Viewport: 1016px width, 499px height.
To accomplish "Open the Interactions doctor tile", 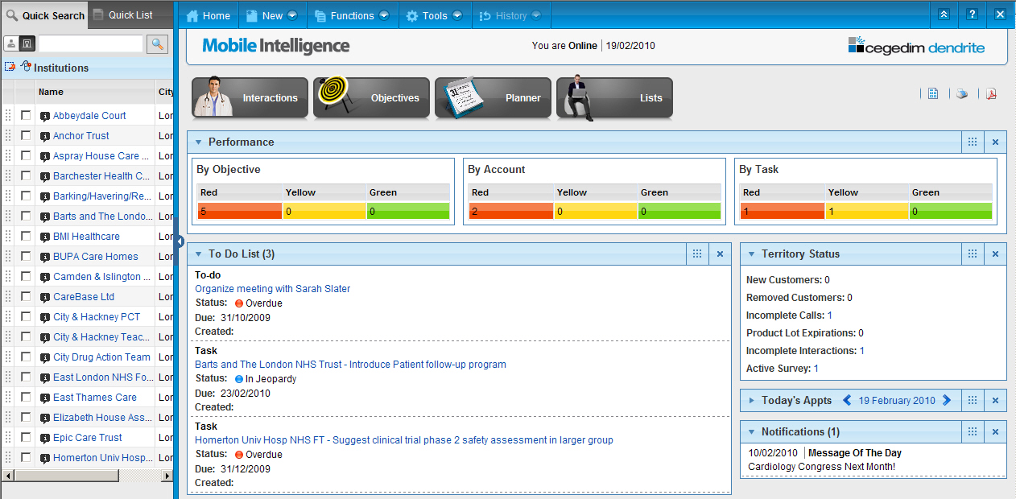I will pyautogui.click(x=250, y=97).
